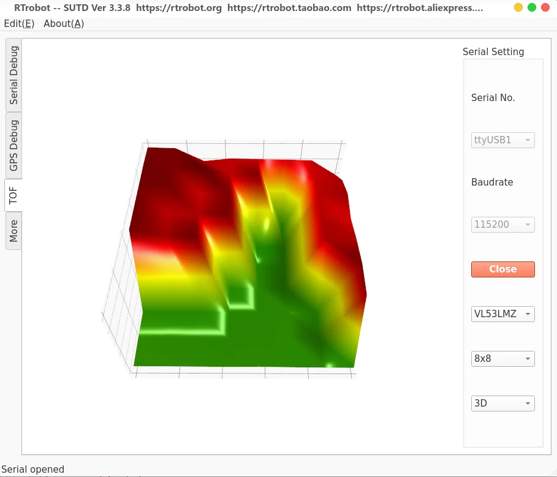Open the Edit(E) menu
This screenshot has width=557, height=477.
19,24
